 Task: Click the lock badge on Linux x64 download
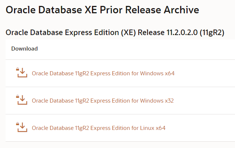17,124
